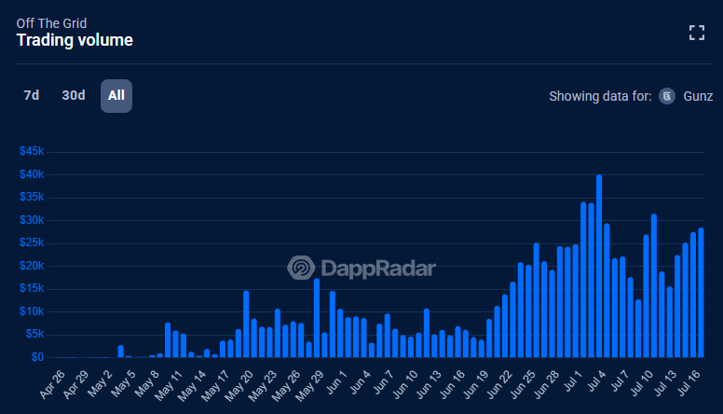Click the Showing data for label
The height and width of the screenshot is (414, 723).
(600, 96)
